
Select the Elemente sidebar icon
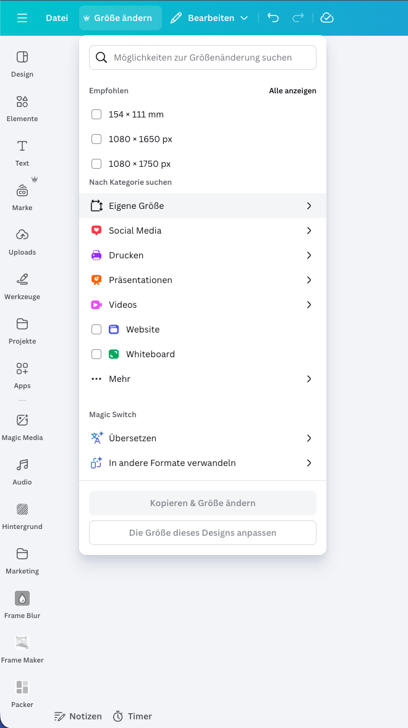point(22,108)
